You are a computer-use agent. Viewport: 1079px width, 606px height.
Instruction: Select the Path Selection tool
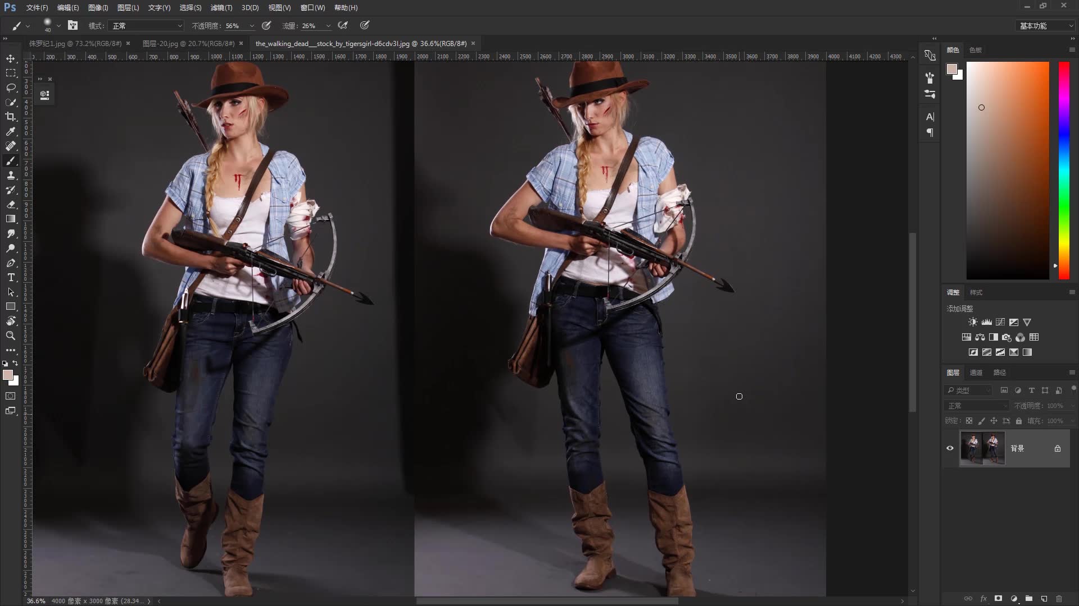click(11, 292)
